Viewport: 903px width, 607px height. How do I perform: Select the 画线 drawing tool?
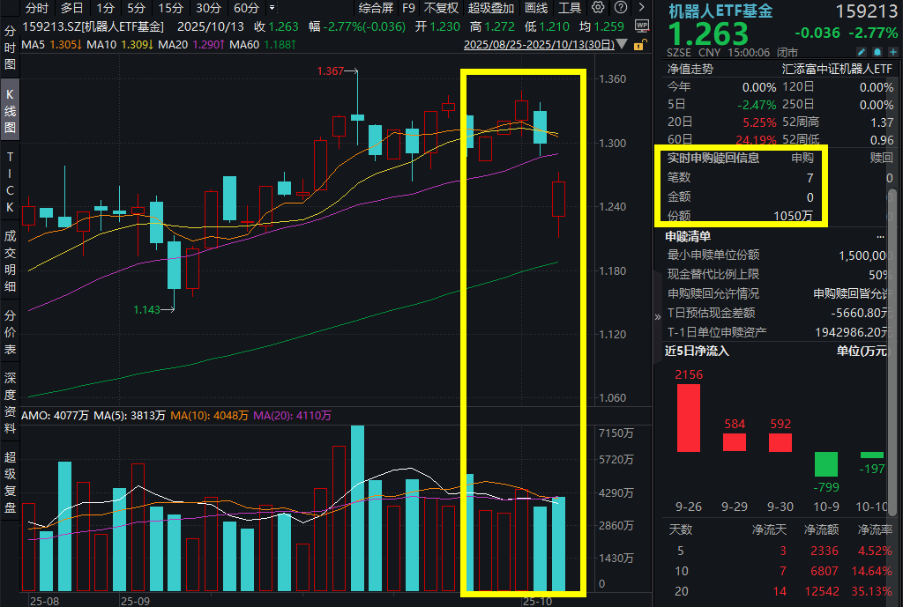[x=536, y=8]
